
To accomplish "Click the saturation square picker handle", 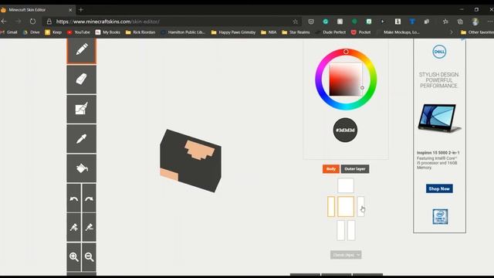I will [x=362, y=88].
